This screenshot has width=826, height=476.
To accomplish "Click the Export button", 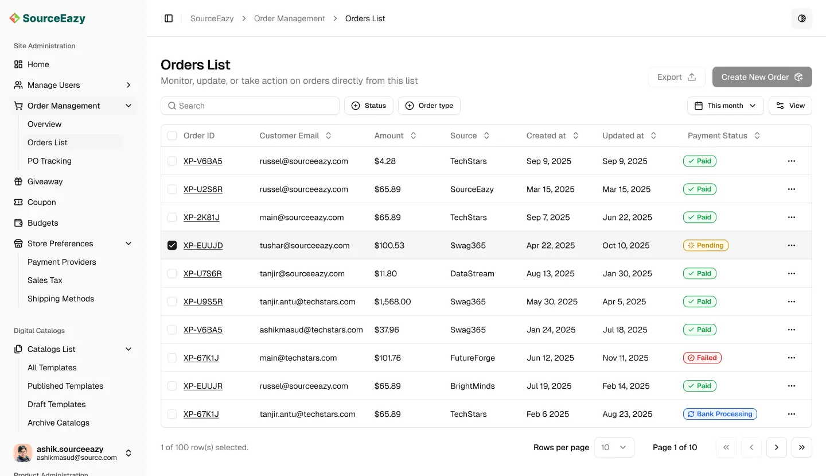I will coord(677,77).
